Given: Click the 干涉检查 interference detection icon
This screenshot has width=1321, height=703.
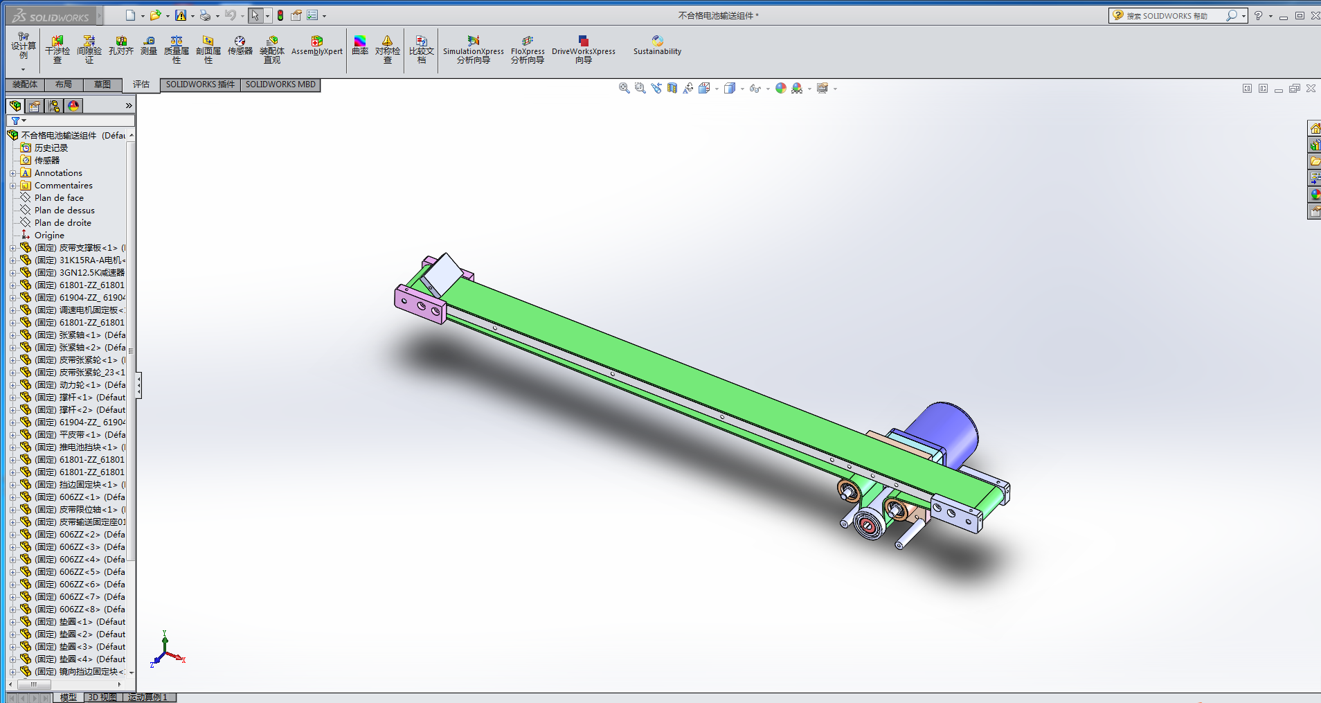Looking at the screenshot, I should [x=57, y=50].
